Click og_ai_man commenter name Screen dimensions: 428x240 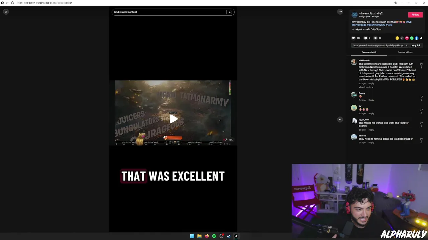(x=364, y=120)
